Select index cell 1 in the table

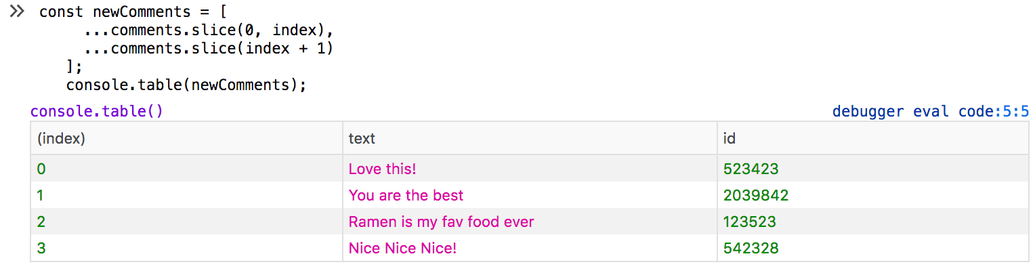41,195
